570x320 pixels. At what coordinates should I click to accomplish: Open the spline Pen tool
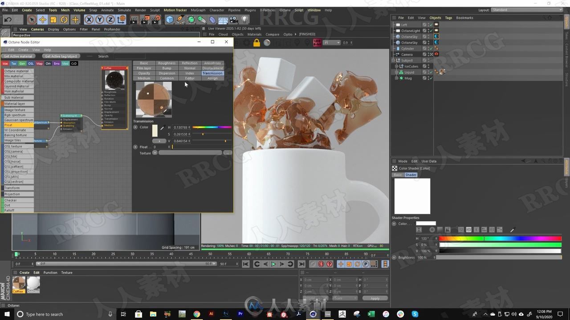(180, 20)
